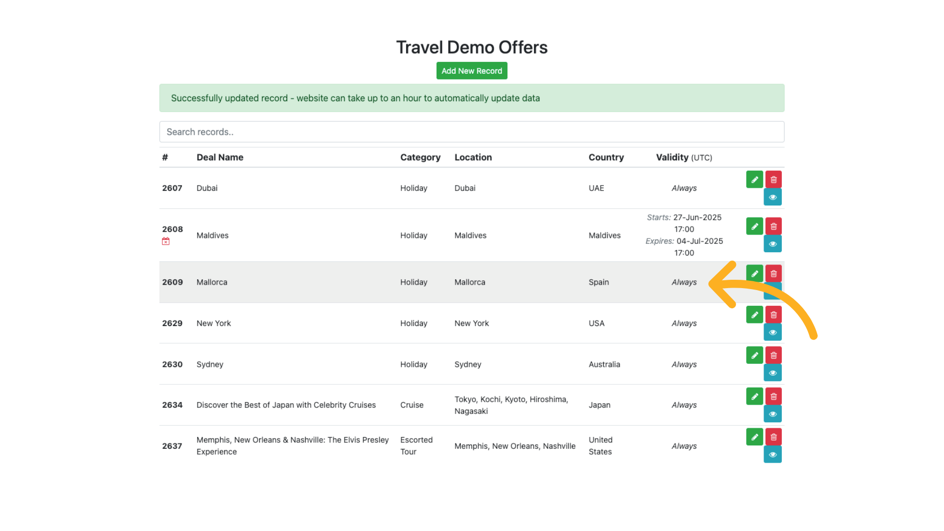Click the Deal Name column header
This screenshot has width=944, height=531.
pos(220,157)
